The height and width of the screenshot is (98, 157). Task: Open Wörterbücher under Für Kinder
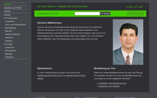pos(11,51)
